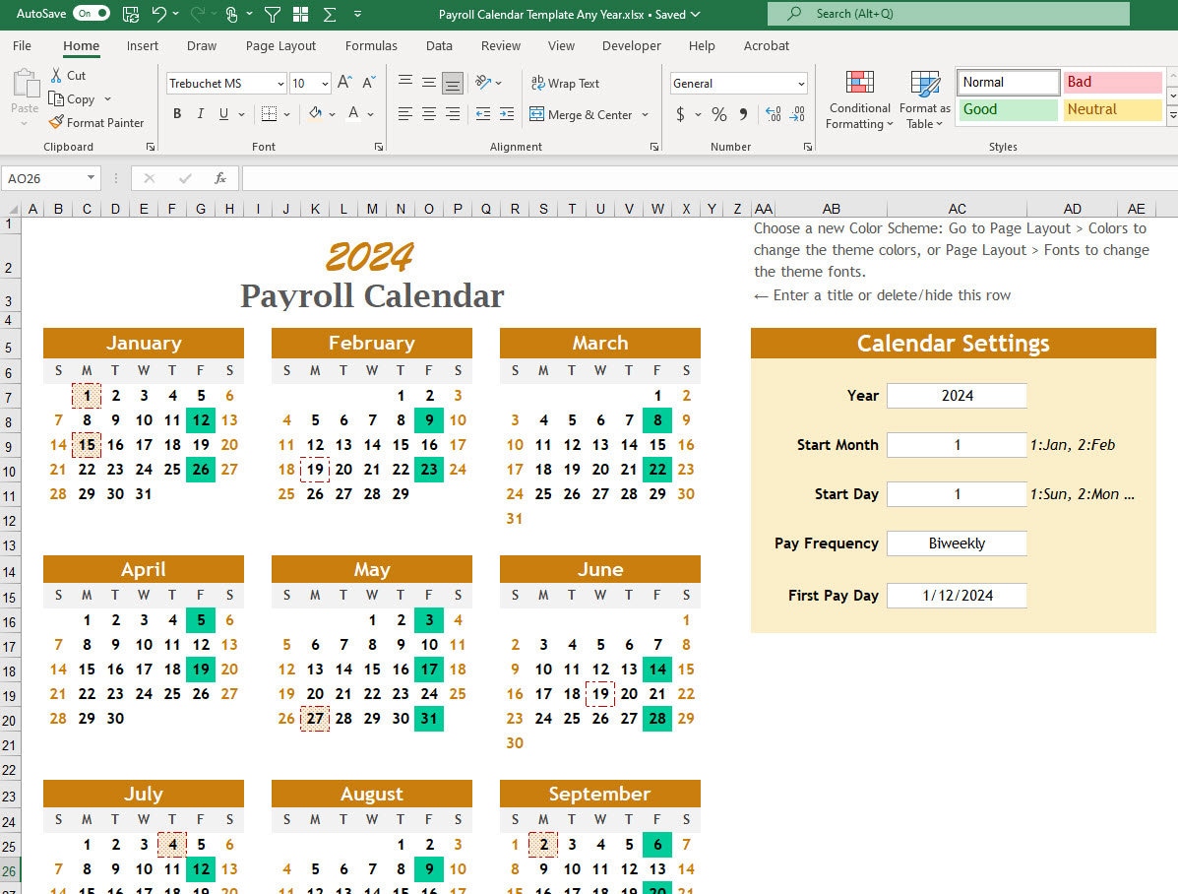Image resolution: width=1178 pixels, height=894 pixels.
Task: Click the Insert Function fx icon
Action: 220,178
